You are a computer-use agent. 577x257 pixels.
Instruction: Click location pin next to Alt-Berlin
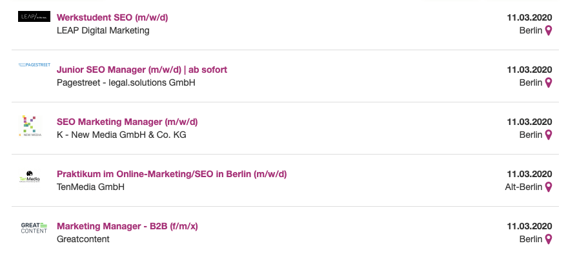click(x=549, y=187)
